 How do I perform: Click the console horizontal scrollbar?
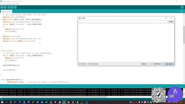(x=55, y=97)
